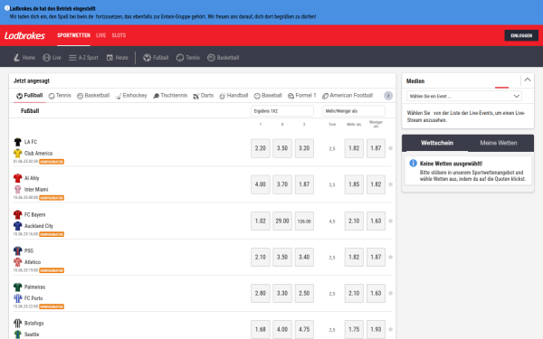The width and height of the screenshot is (543, 339).
Task: Open the Heute calendar icon
Action: point(110,58)
